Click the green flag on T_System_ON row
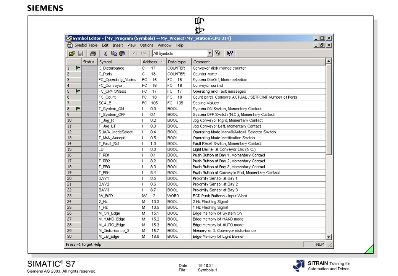This screenshot has height=276, width=398. pyautogui.click(x=78, y=109)
